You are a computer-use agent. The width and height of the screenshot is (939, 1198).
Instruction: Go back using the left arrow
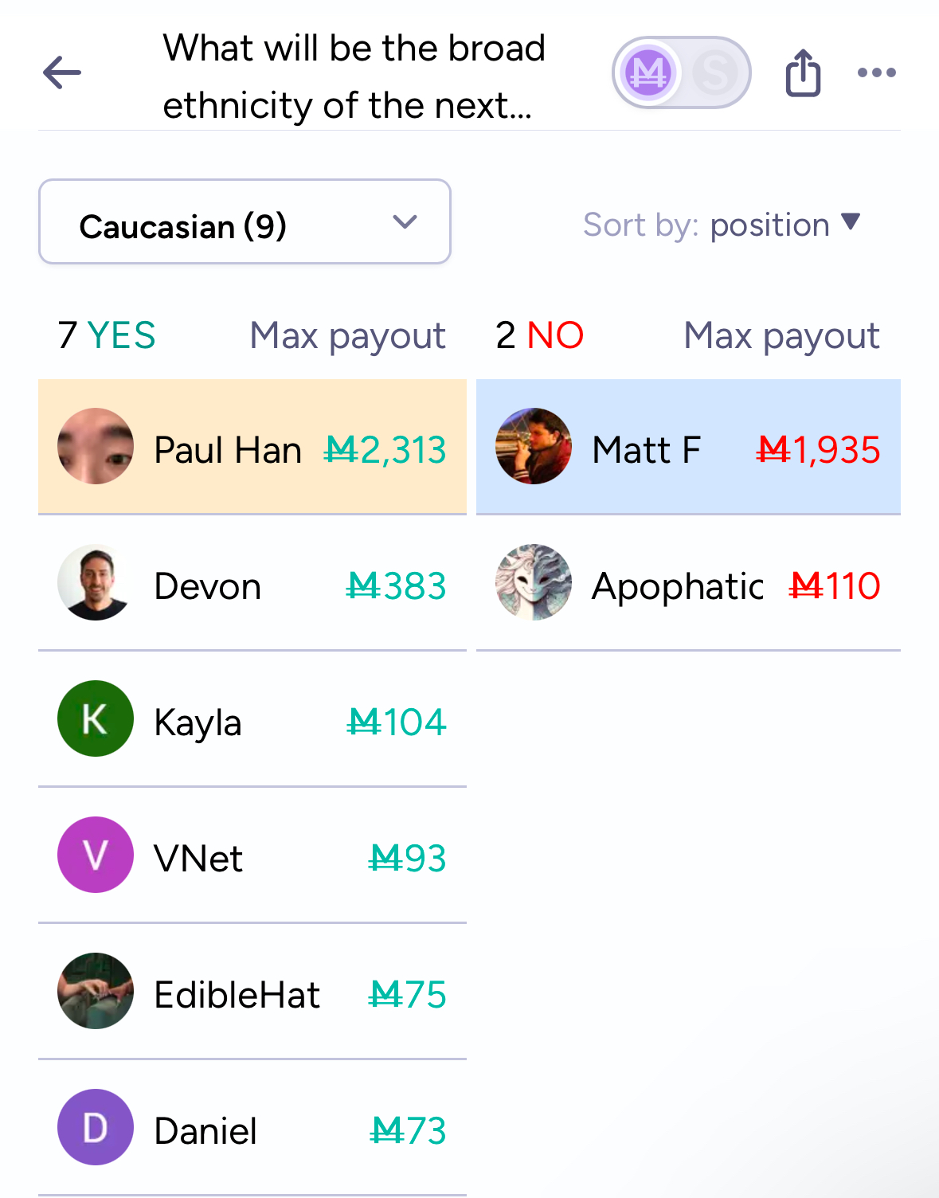point(62,73)
